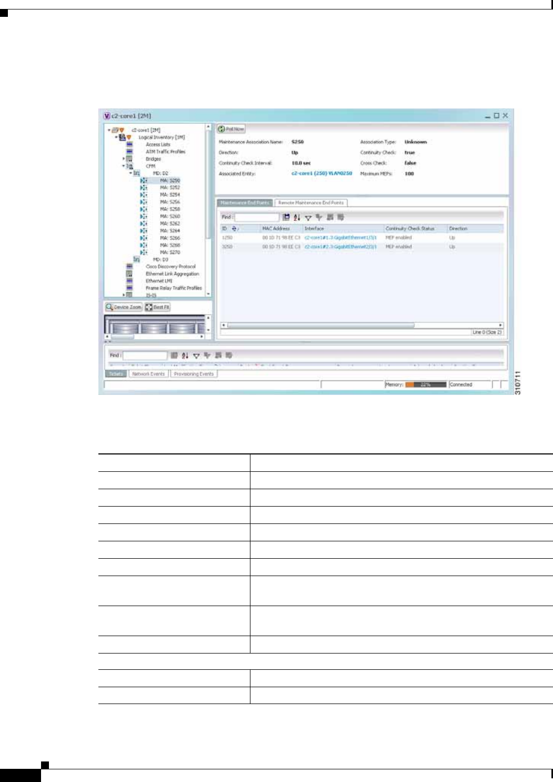The height and width of the screenshot is (782, 553).
Task: Expand the IS-IS tree node
Action: (x=124, y=295)
